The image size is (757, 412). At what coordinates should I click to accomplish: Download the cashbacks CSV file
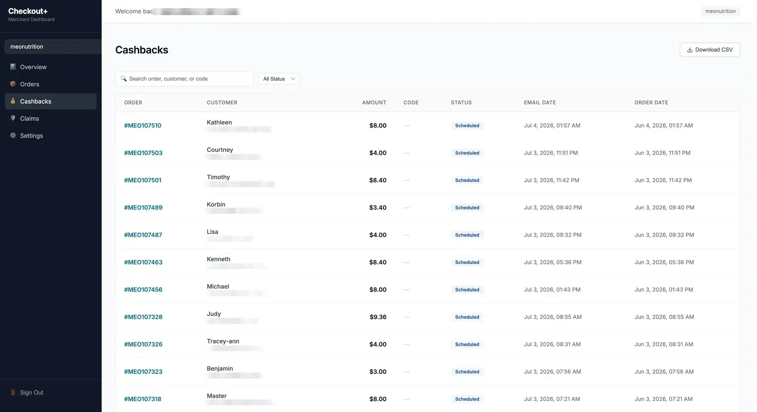pyautogui.click(x=710, y=50)
